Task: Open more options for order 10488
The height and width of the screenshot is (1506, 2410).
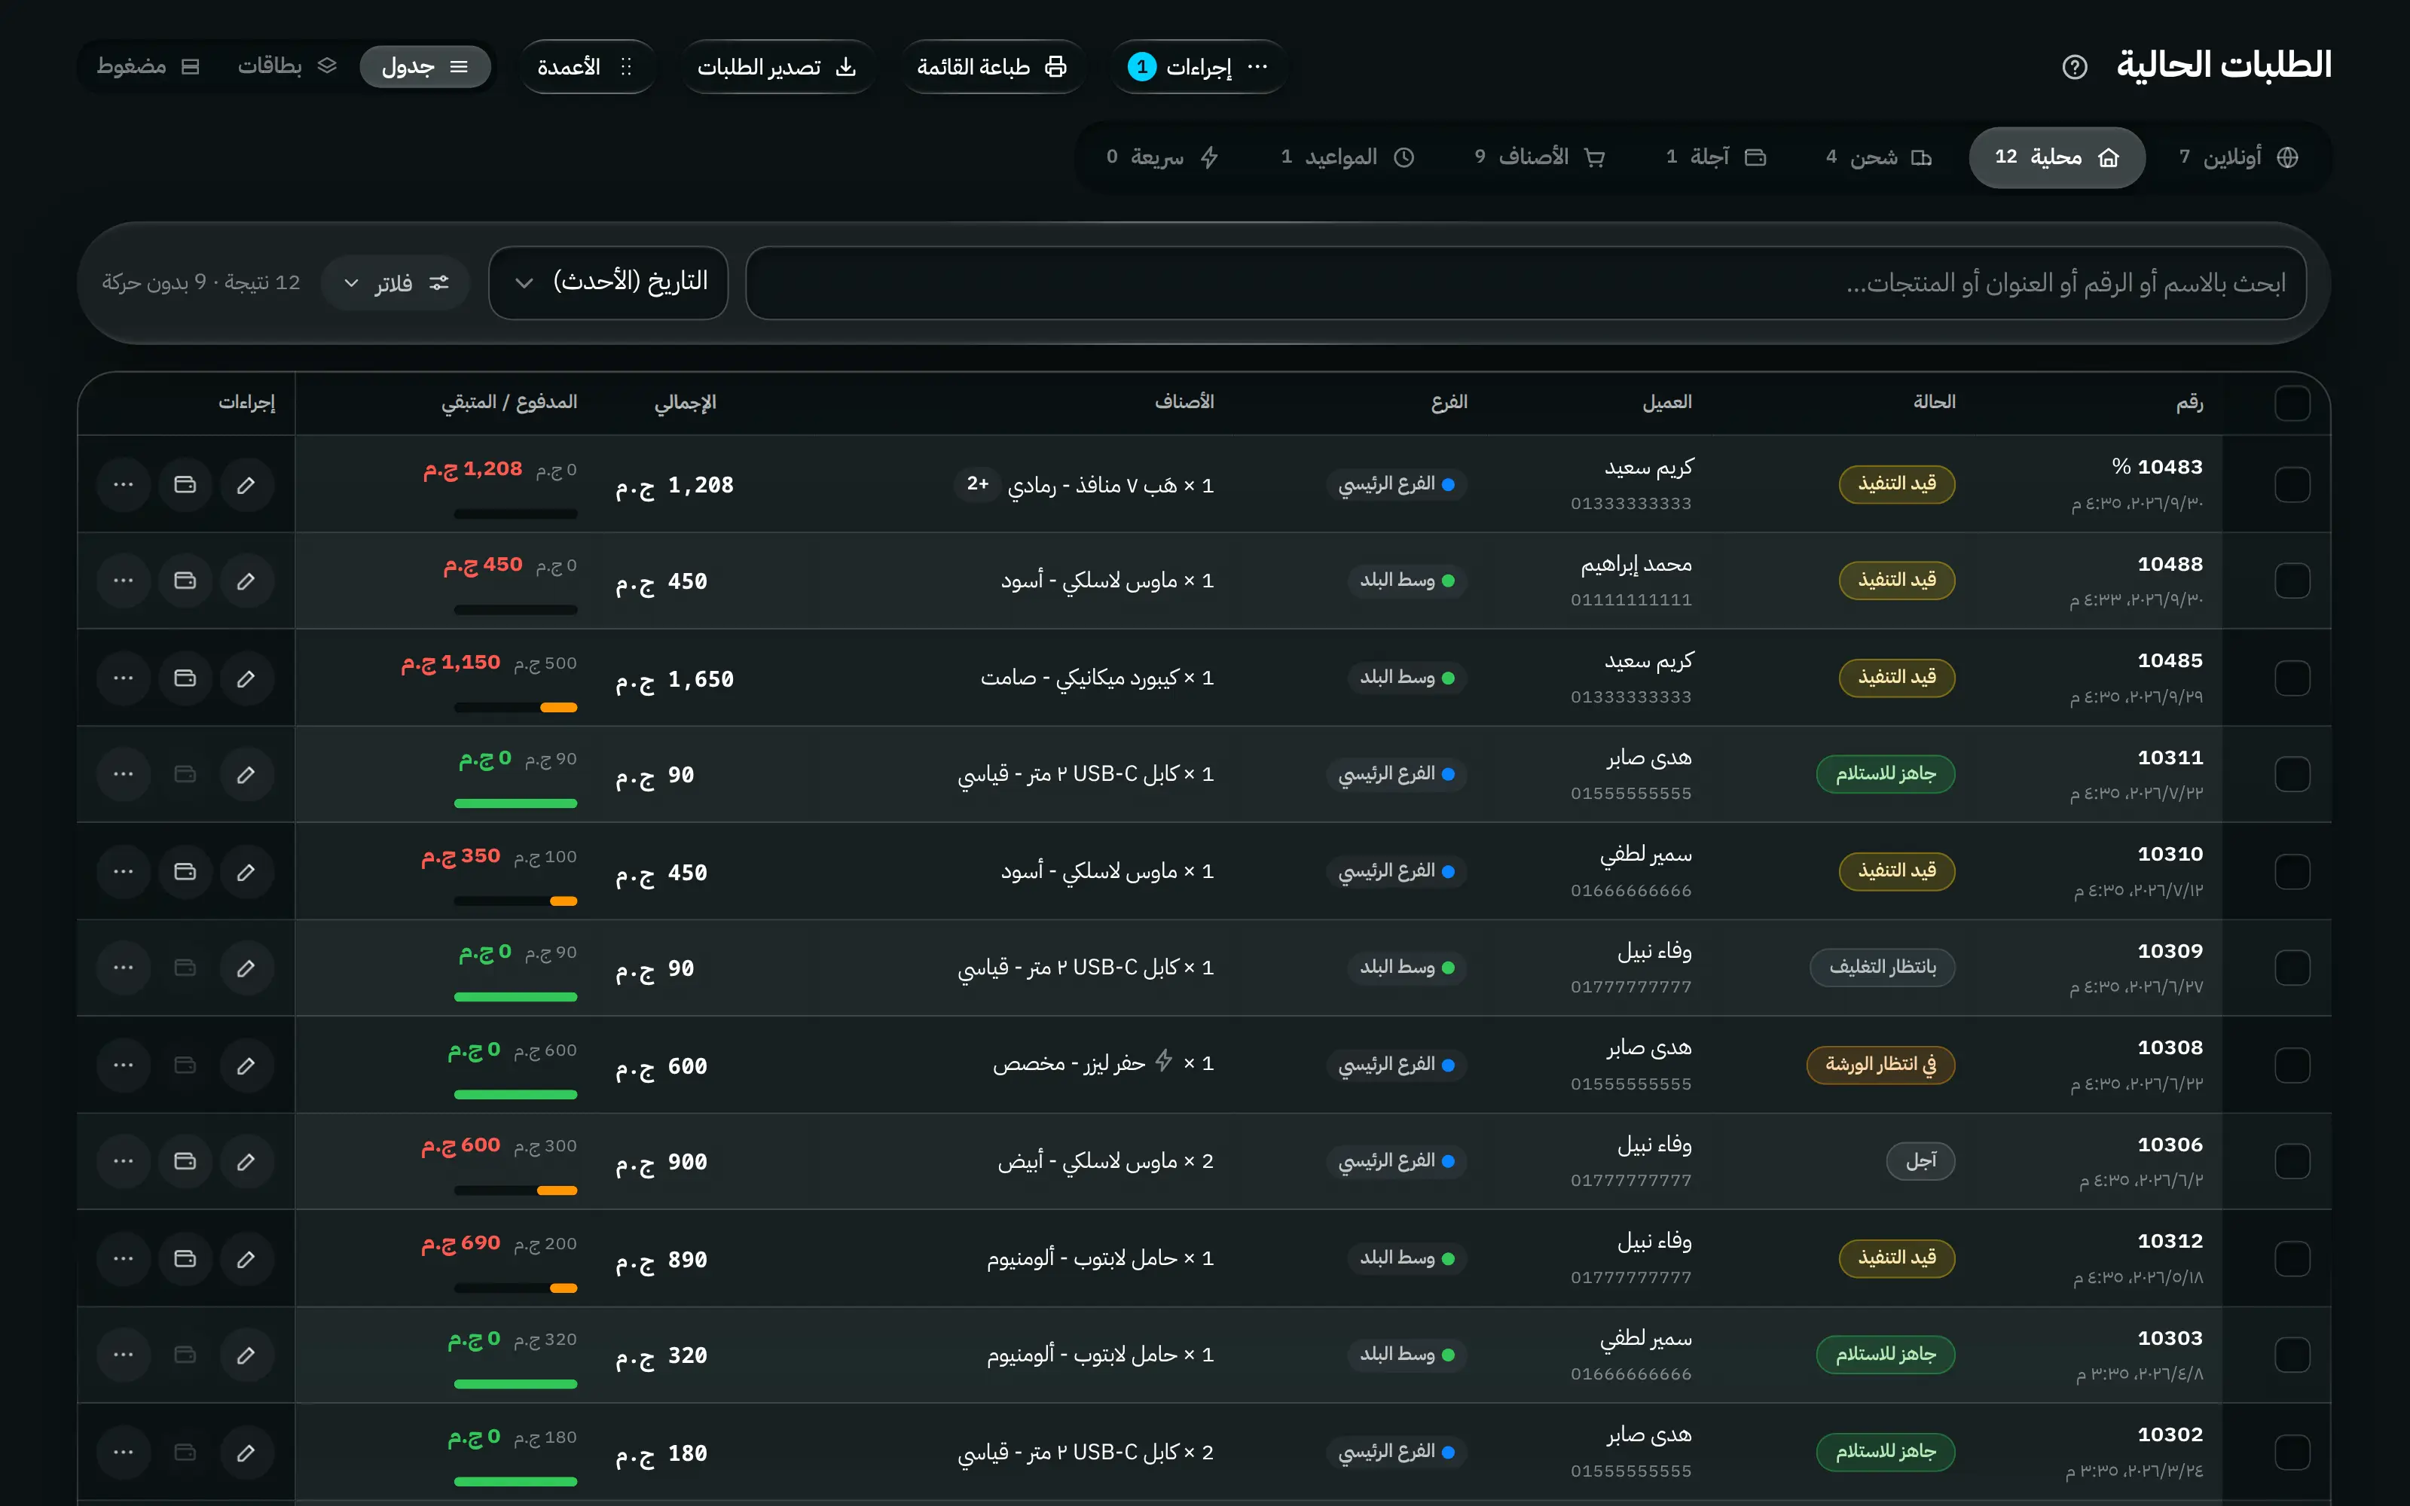Action: [x=124, y=581]
